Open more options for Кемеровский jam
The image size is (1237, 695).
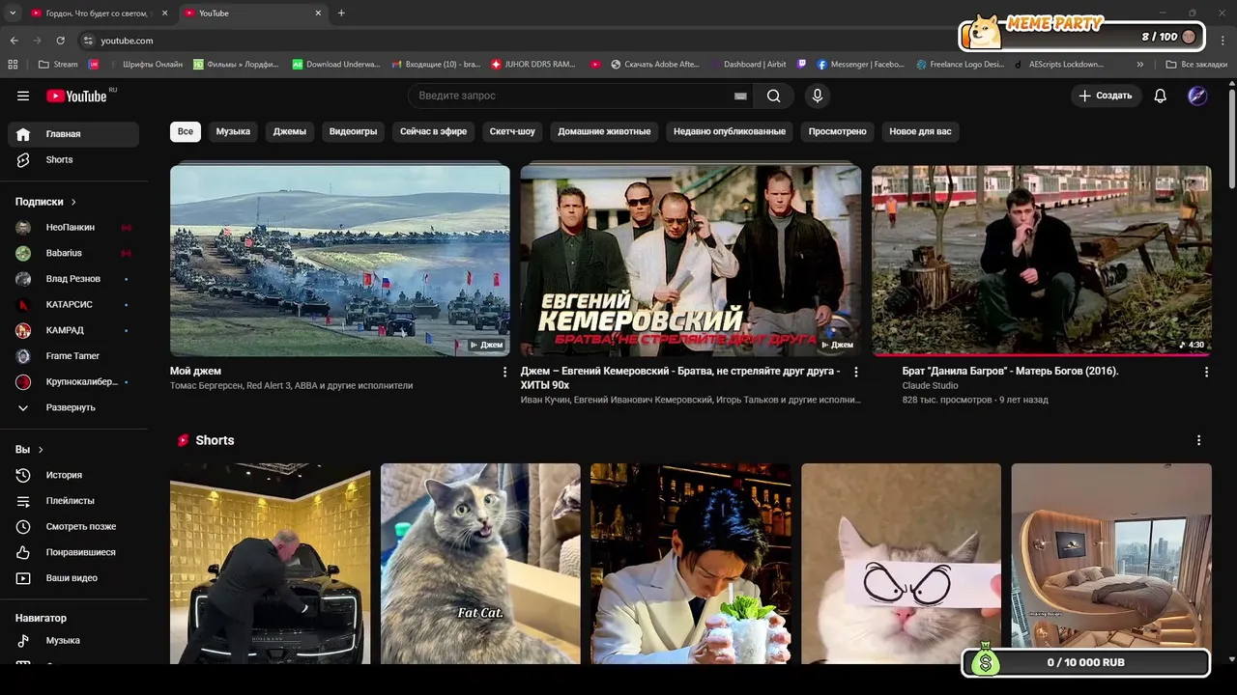click(x=855, y=372)
